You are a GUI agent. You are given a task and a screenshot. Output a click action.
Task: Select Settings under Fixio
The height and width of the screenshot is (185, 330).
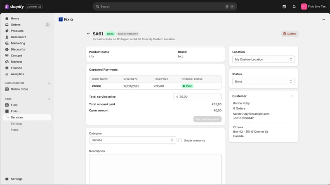click(x=16, y=124)
